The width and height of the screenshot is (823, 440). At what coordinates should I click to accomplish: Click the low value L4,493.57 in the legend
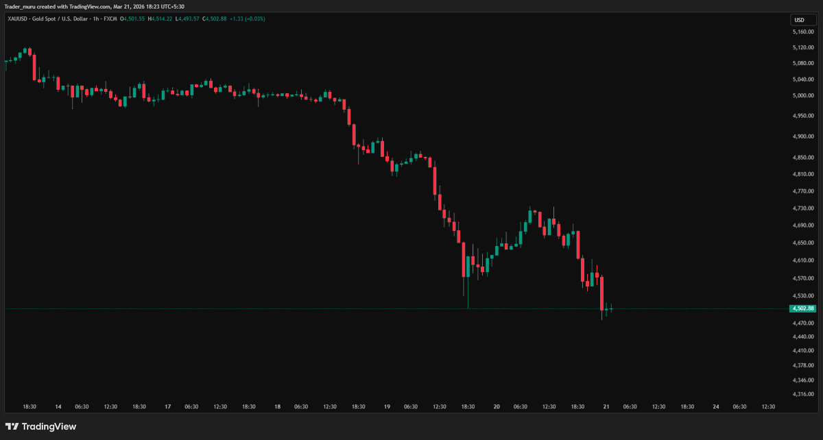pos(186,19)
